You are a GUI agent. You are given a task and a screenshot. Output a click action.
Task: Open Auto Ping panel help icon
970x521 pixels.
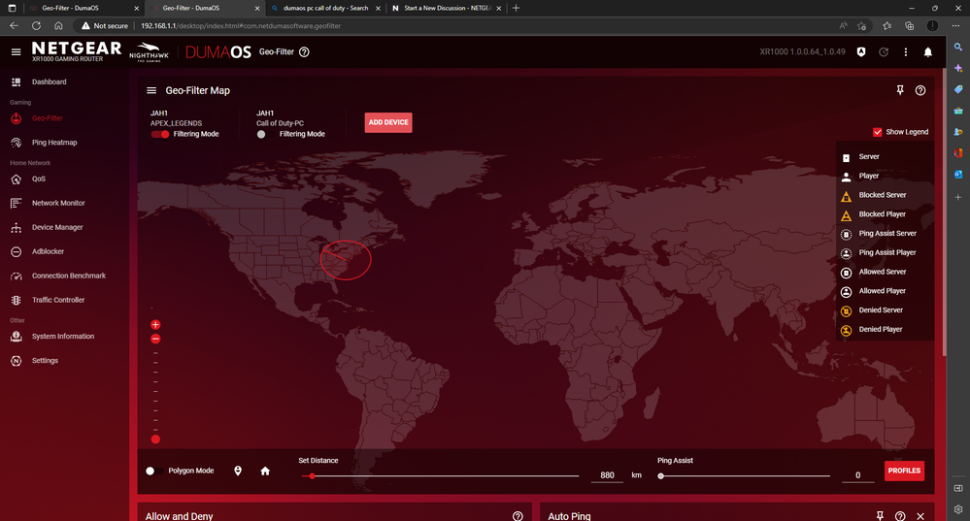[900, 516]
